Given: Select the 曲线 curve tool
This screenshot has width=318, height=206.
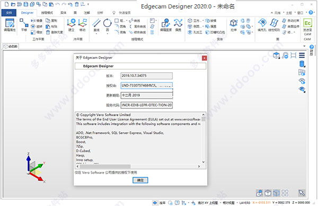Looking at the screenshot, I should point(135,21).
